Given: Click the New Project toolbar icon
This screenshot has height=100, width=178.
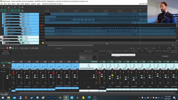Looking at the screenshot, I should click(x=2, y=7).
